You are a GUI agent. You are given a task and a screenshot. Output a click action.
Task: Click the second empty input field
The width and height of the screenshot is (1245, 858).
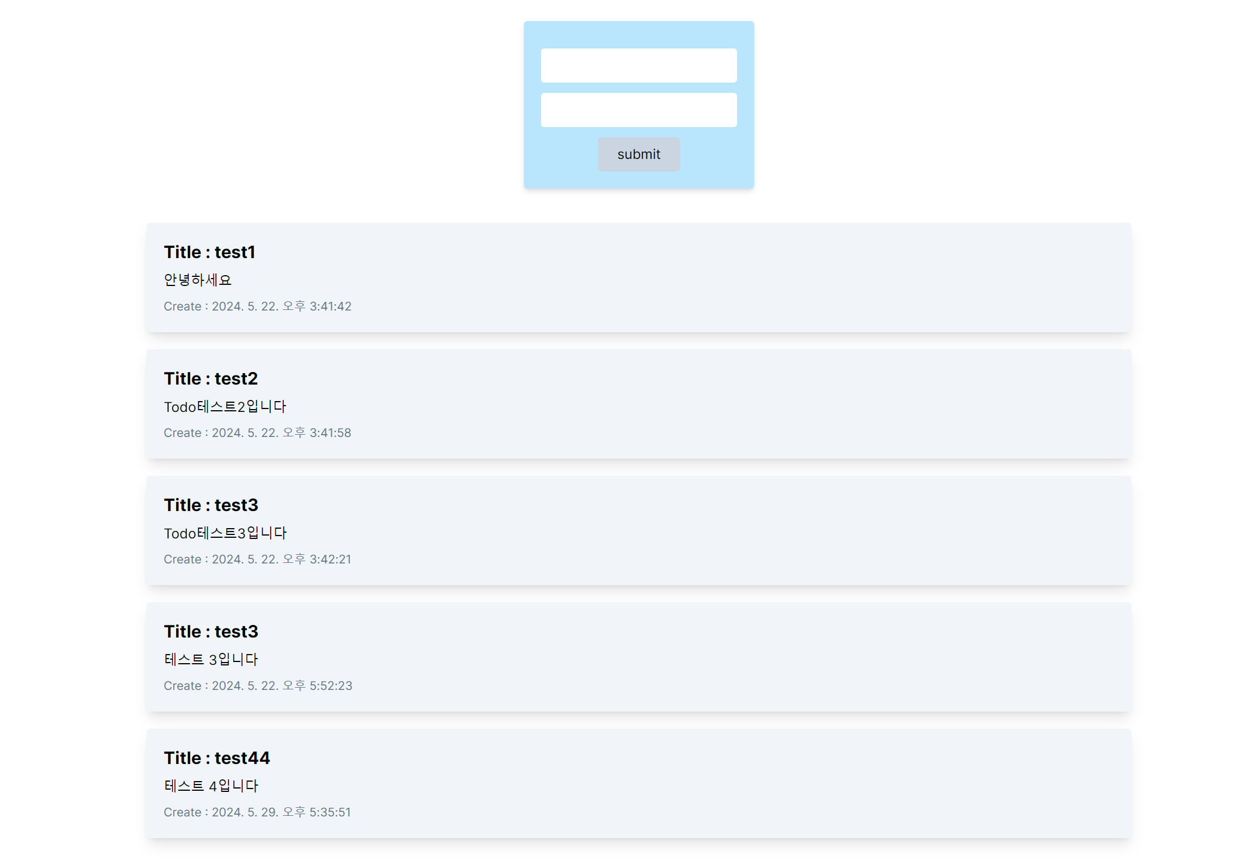coord(638,110)
